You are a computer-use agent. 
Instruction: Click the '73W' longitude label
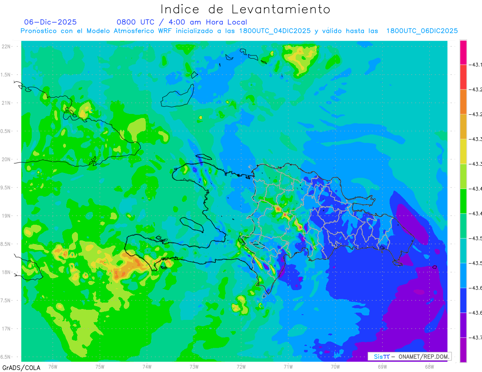pos(194,366)
